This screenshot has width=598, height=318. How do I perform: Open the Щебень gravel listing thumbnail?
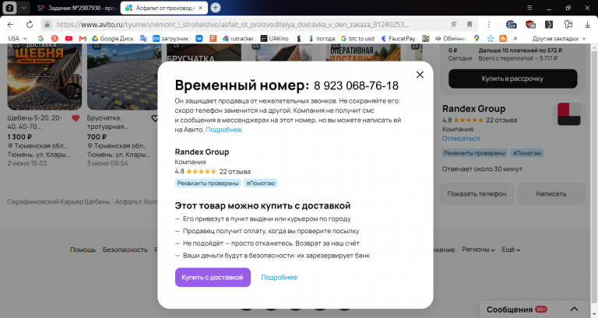[44, 77]
